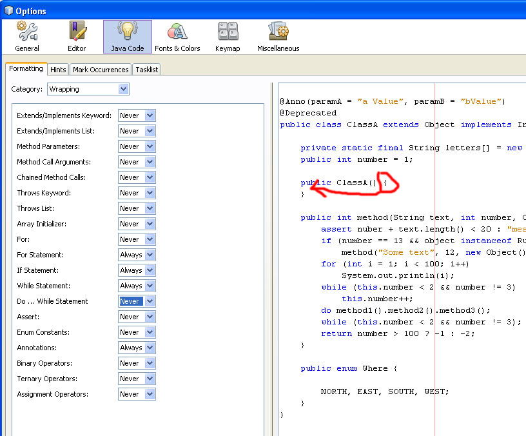Viewport: 526px width, 436px height.
Task: Expand the Binary Operators wrapping dropdown
Action: [137, 363]
